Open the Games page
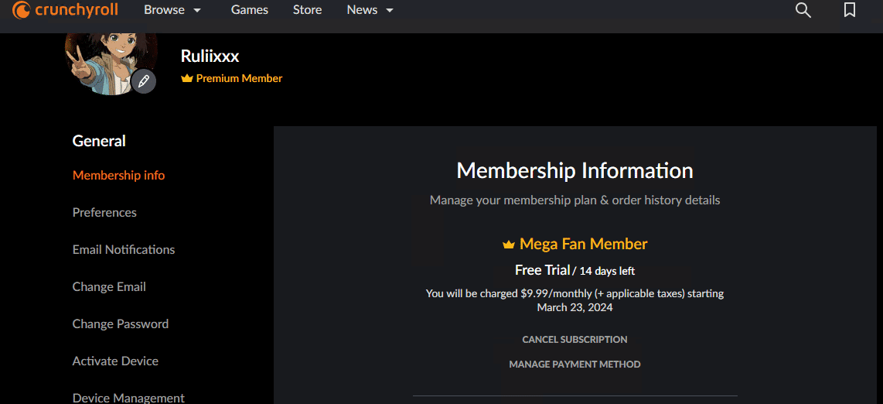The height and width of the screenshot is (404, 883). click(250, 10)
